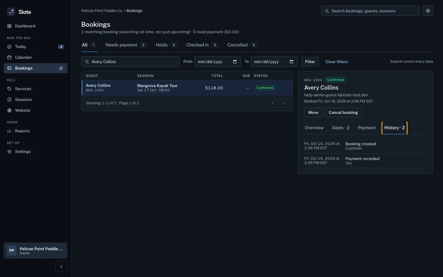Viewport: 443px width, 277px height.
Task: Open the Dashboard page
Action: pyautogui.click(x=35, y=26)
